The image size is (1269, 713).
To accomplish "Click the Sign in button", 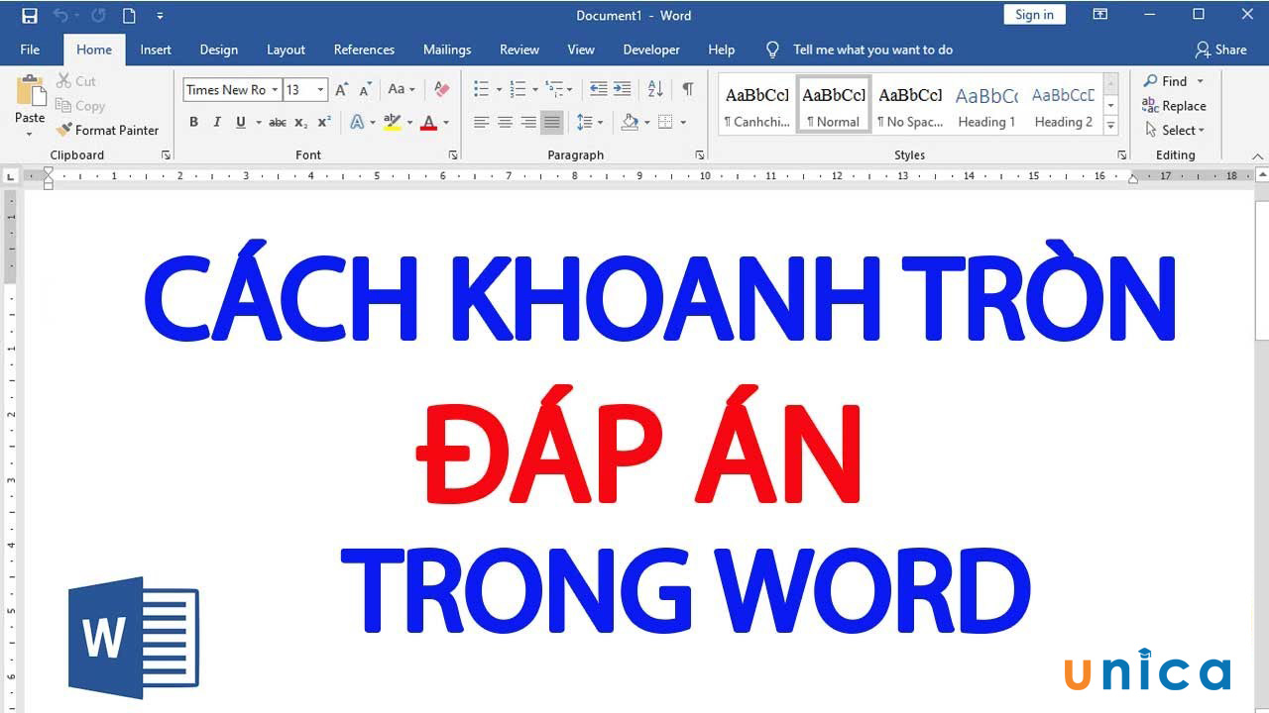I will point(1034,15).
